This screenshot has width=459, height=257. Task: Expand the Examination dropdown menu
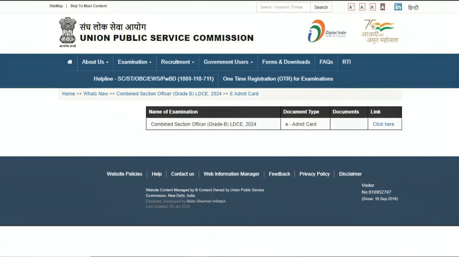pos(135,62)
